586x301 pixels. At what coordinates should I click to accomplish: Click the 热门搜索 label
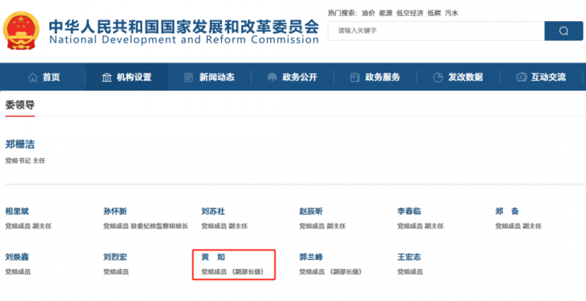[343, 13]
